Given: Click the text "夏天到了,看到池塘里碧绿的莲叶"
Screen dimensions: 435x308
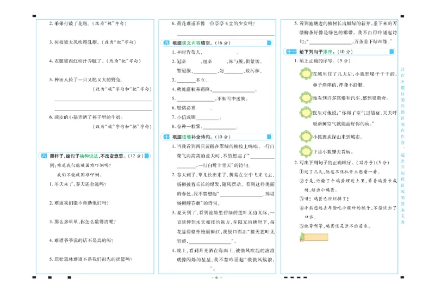Looking at the screenshot, I should click(222, 213).
